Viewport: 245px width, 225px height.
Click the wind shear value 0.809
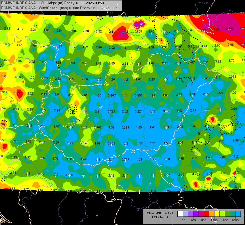click(x=138, y=31)
